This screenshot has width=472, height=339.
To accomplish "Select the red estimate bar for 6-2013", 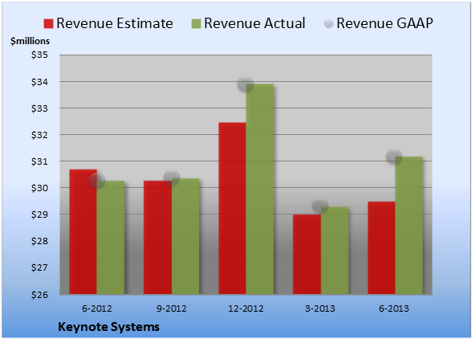I will pos(381,247).
